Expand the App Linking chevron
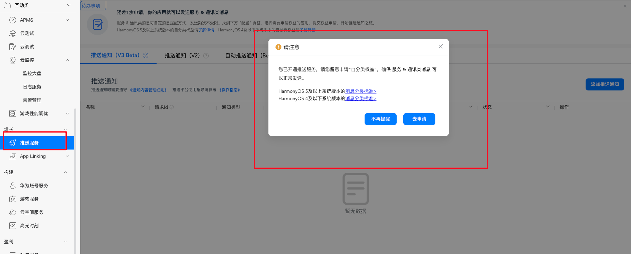 67,156
